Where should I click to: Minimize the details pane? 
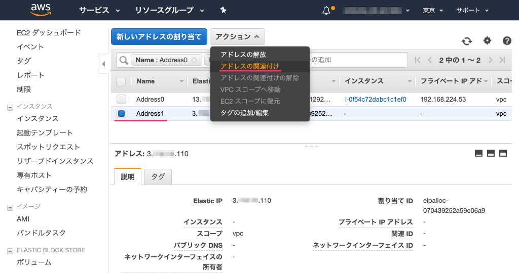478,153
